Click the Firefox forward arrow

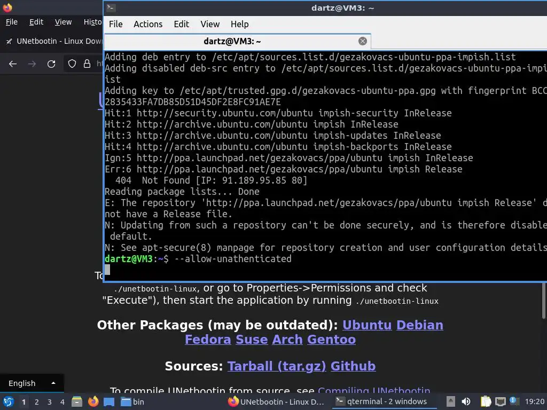pos(32,64)
